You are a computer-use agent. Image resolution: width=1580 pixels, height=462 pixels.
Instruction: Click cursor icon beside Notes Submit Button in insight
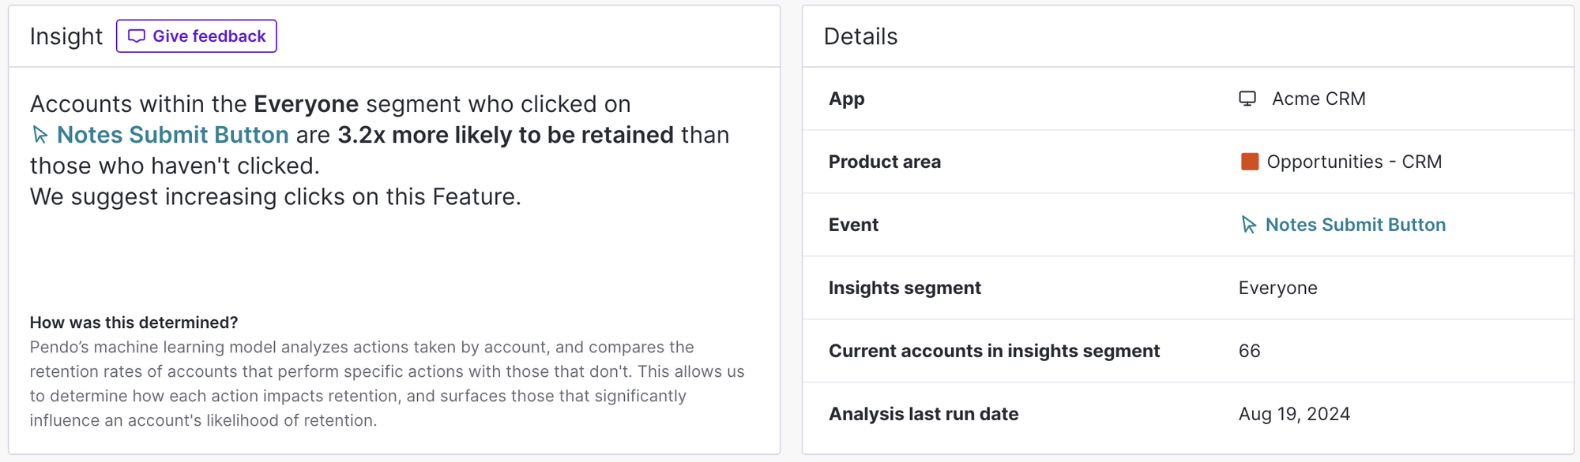40,135
